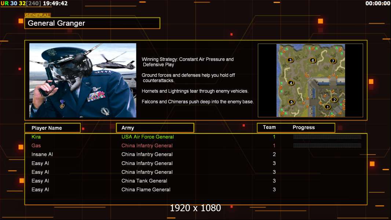Select start position marker 4 on minimap
Image resolution: width=391 pixels, height=220 pixels.
click(291, 83)
